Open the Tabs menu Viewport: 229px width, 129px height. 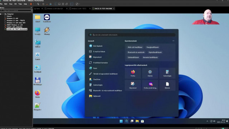point(20,4)
